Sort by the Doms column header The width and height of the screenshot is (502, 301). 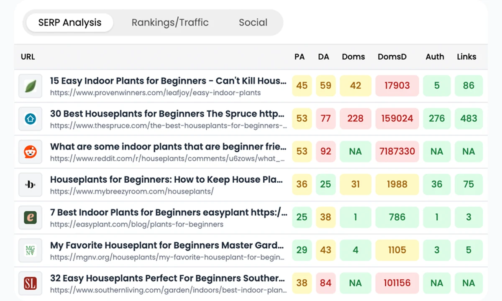coord(353,57)
